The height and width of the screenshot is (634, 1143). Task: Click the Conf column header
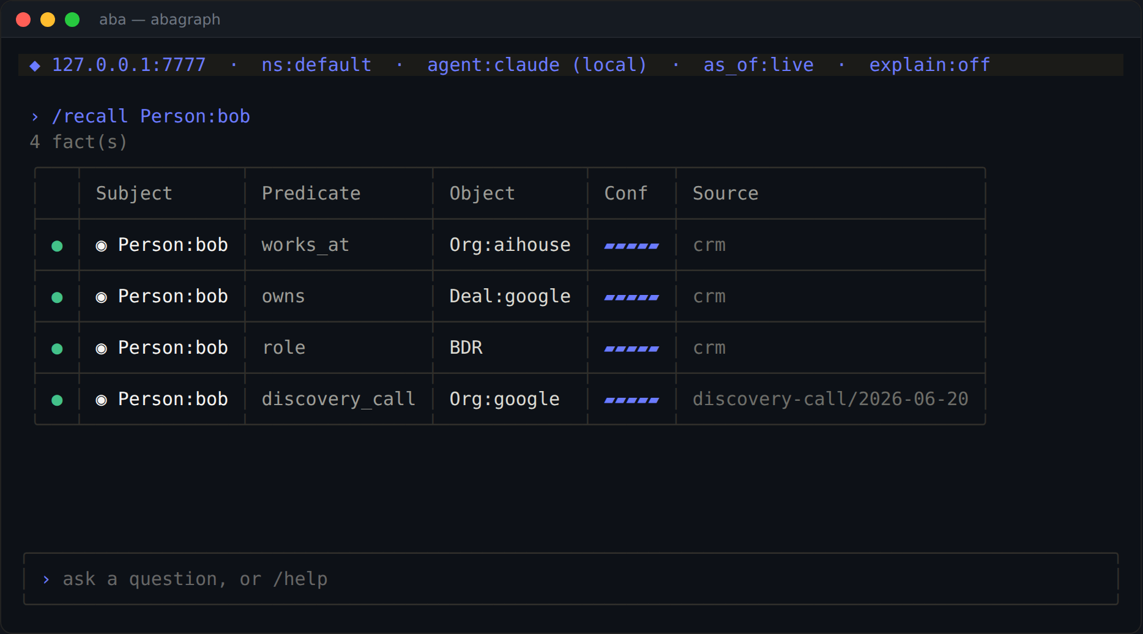coord(626,193)
